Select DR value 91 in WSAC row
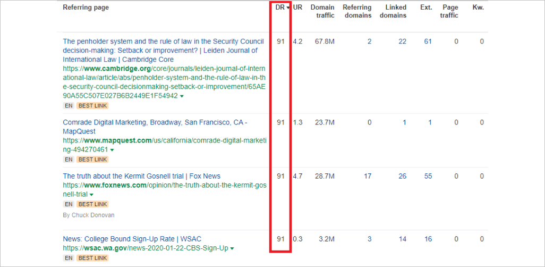Viewport: 545px width, 267px height. click(x=280, y=239)
